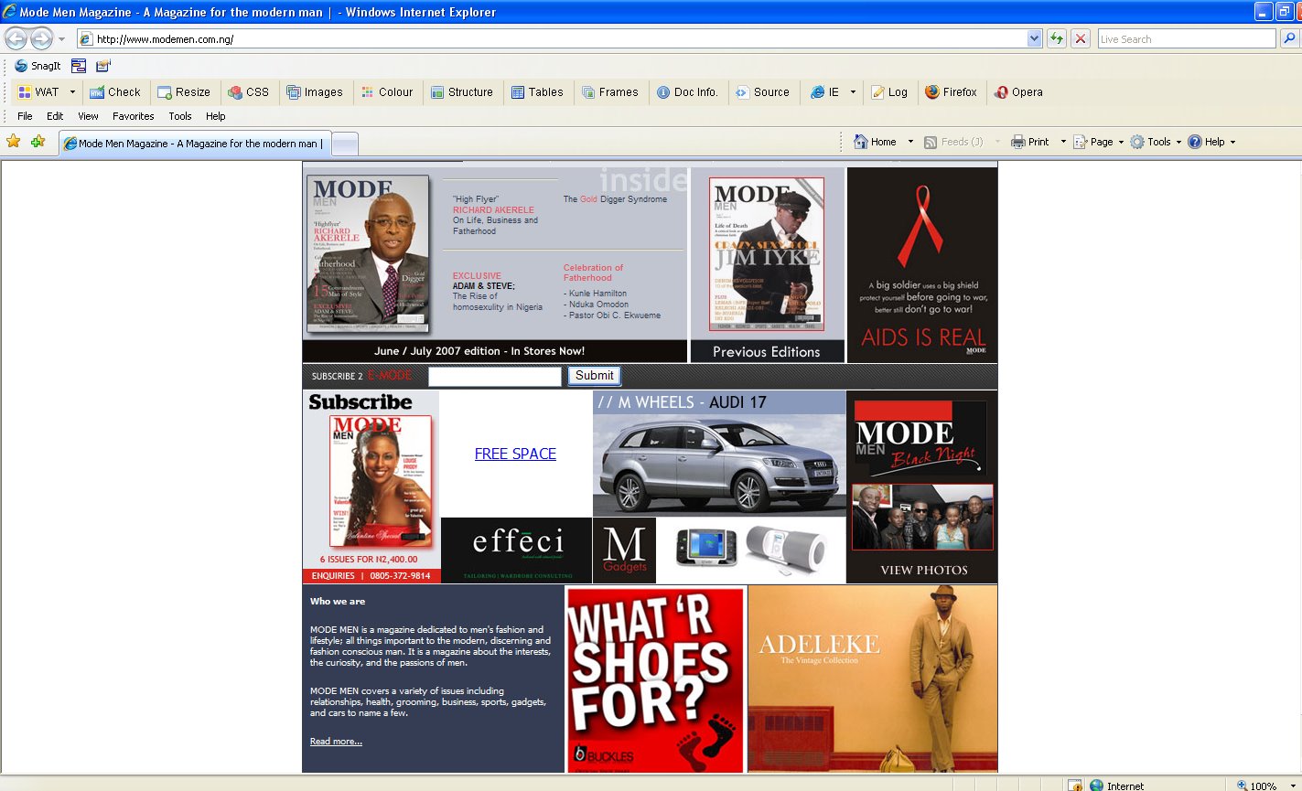Open the Adeleke Vintage Collection advert
The height and width of the screenshot is (791, 1302).
[x=873, y=679]
